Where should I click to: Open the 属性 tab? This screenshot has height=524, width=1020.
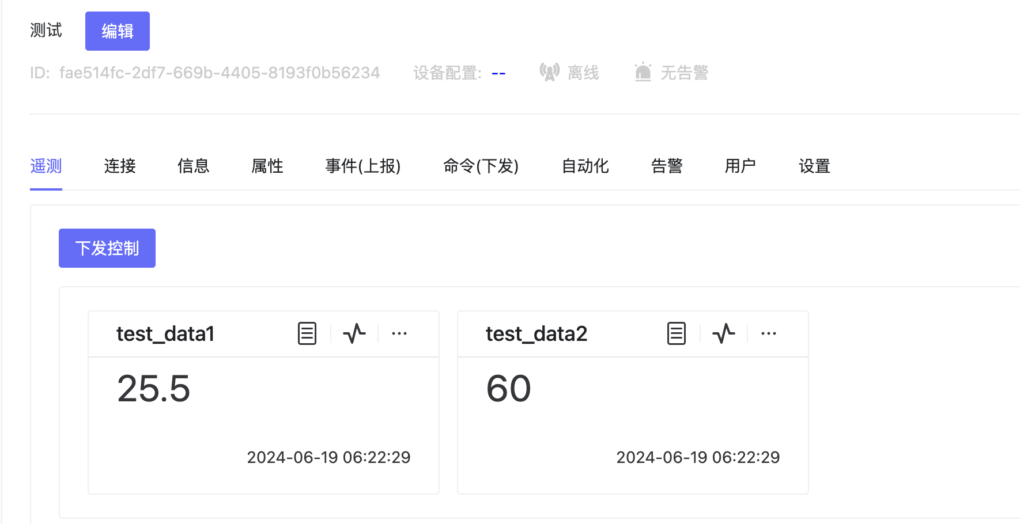click(x=267, y=166)
